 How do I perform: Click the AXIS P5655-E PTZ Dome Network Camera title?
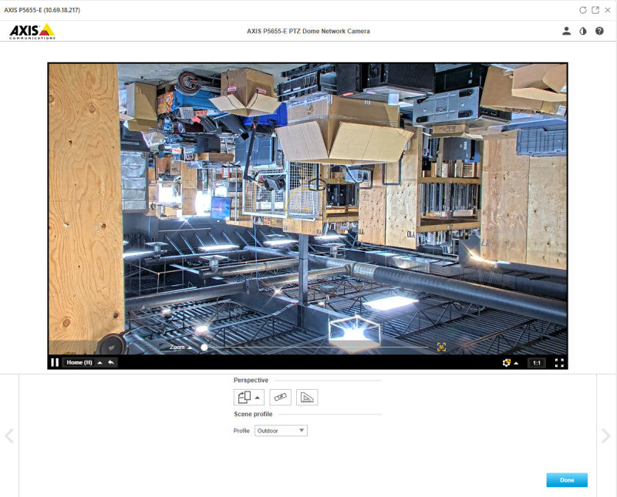click(308, 31)
